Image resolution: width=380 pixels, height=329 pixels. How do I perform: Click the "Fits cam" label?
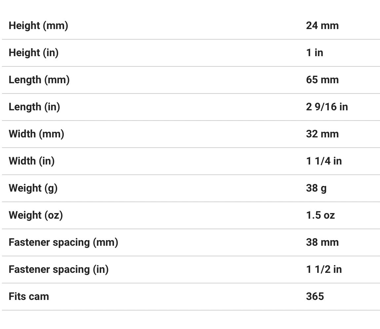point(29,296)
